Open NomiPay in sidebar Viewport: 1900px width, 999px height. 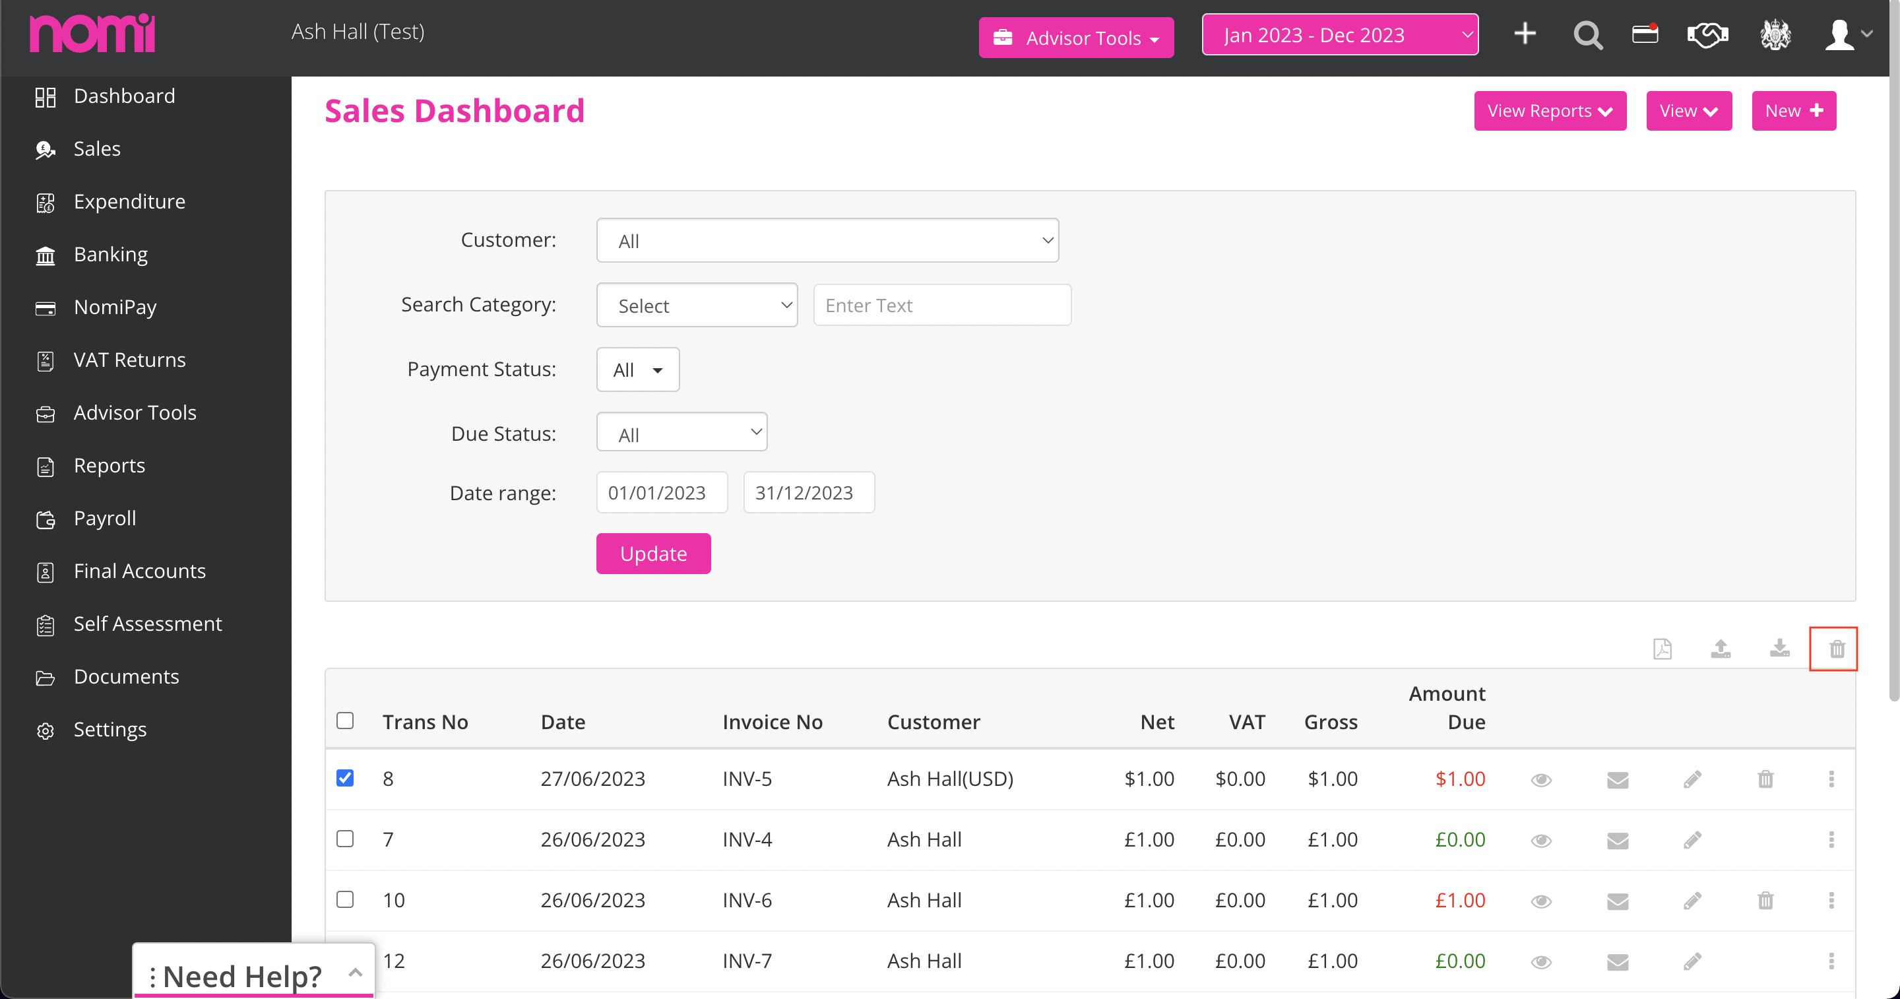point(115,307)
